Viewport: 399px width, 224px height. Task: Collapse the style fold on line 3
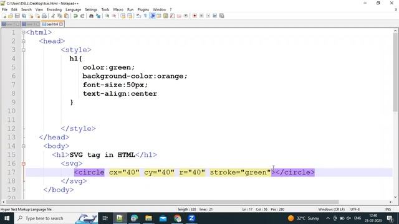(x=24, y=50)
